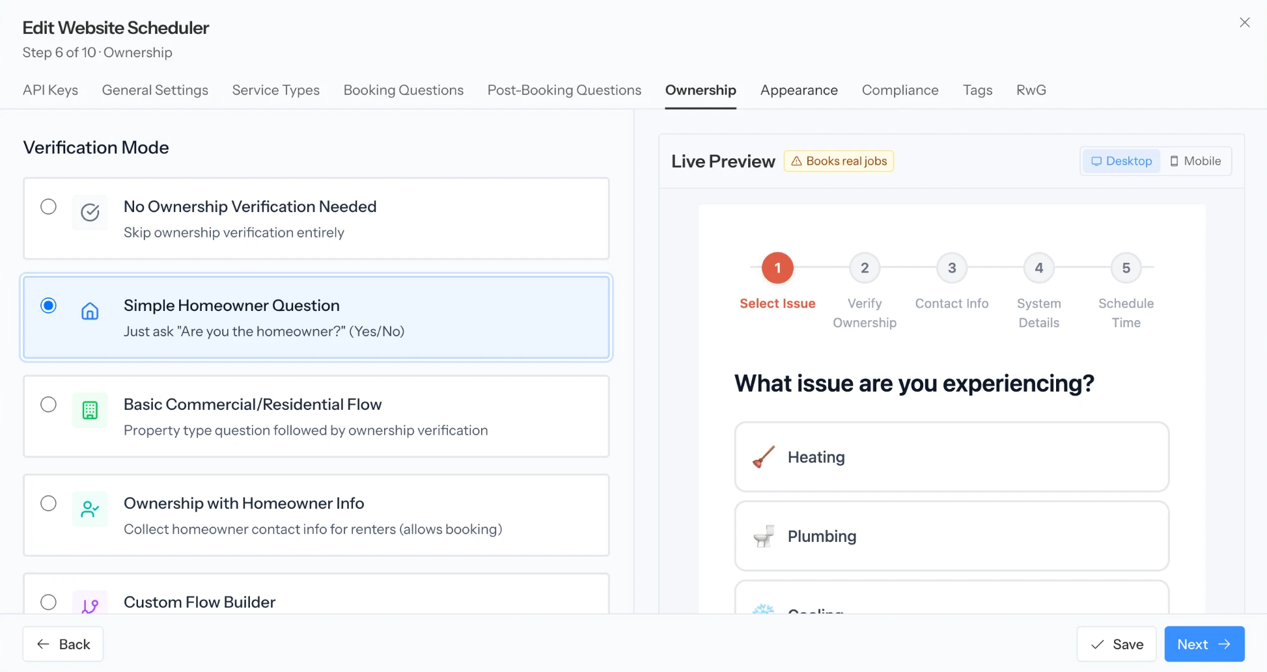Screen dimensions: 1267x672
Task: Click 'Step 6 of 10 · Ownership' text
Action: 98,53
